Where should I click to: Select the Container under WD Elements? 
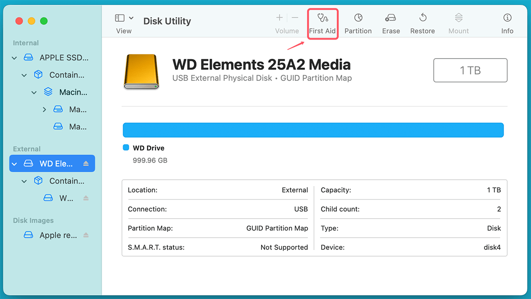click(x=67, y=181)
